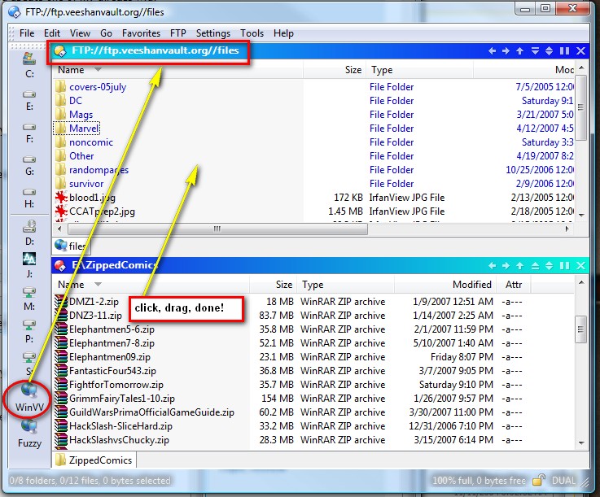
Task: Click the Marvel folder icon
Action: coord(60,128)
